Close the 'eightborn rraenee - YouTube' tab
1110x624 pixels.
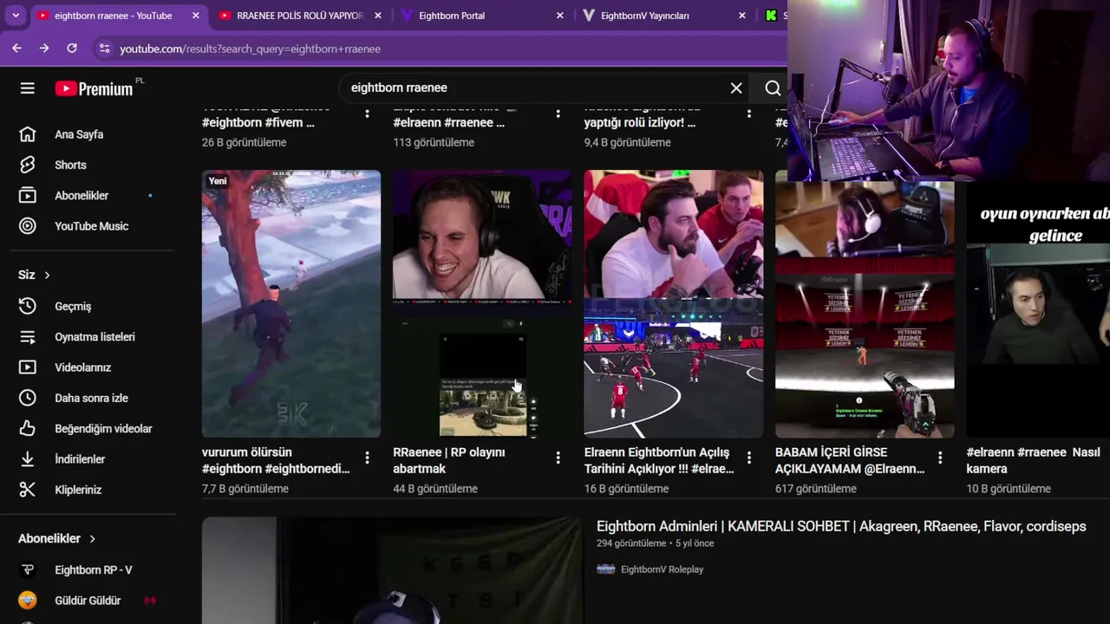[196, 16]
